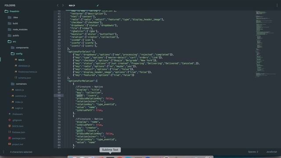Click line number 54 in the gutter
281x158 pixels.
59,52
